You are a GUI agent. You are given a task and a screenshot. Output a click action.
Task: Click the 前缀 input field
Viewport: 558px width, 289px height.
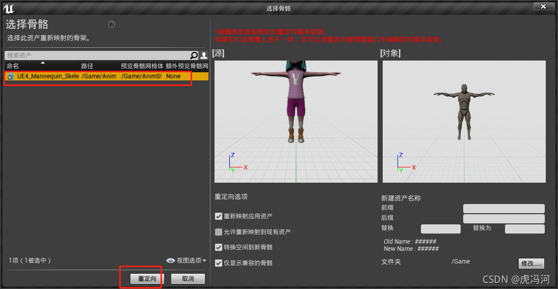tap(504, 208)
